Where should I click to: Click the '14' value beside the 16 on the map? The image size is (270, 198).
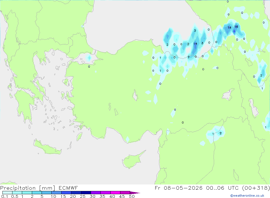pos(229,28)
